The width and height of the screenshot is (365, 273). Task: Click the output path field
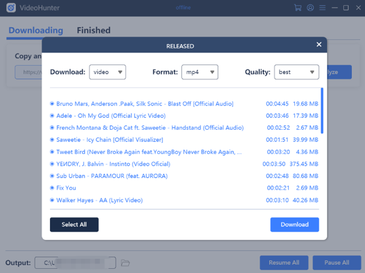coord(75,263)
